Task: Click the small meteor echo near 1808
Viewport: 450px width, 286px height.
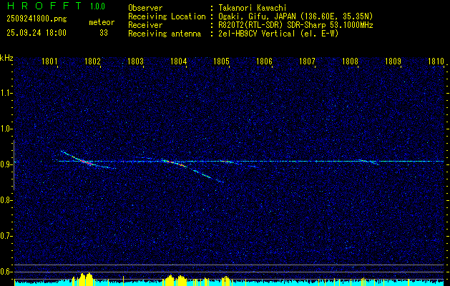Action: point(368,162)
